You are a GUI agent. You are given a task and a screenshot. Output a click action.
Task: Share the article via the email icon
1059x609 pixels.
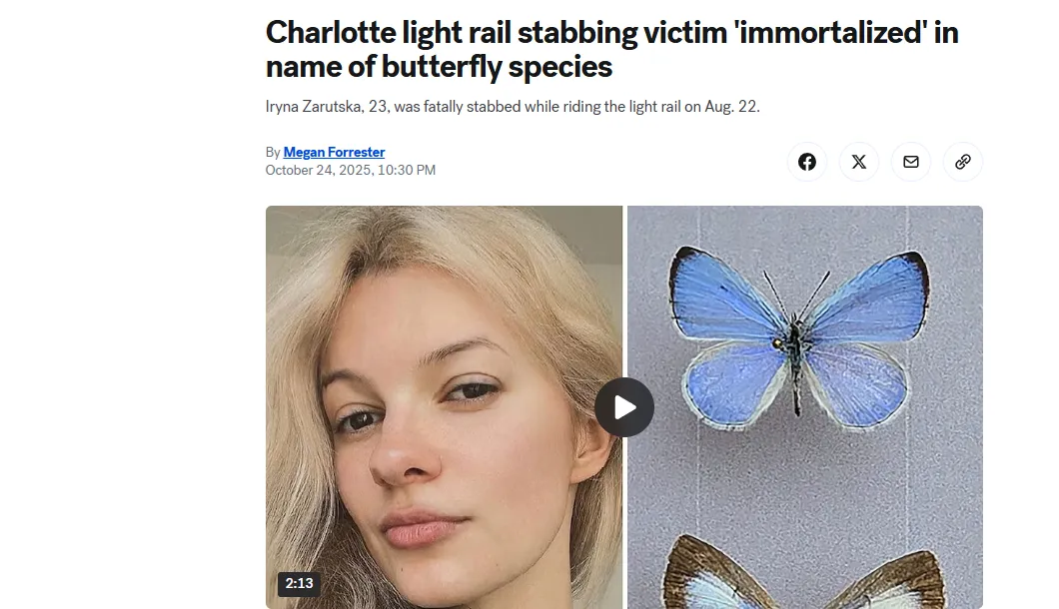(x=910, y=162)
